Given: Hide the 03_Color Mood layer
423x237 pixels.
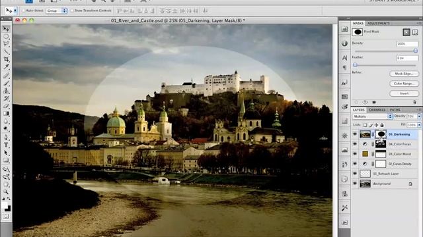Looking at the screenshot, I should coord(355,154).
